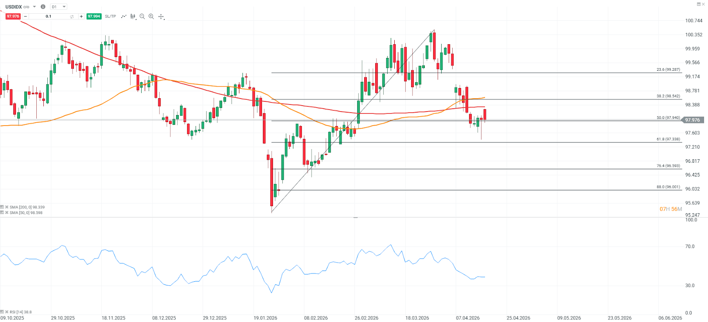This screenshot has width=708, height=322.
Task: Zoom in the chart
Action: 151,16
